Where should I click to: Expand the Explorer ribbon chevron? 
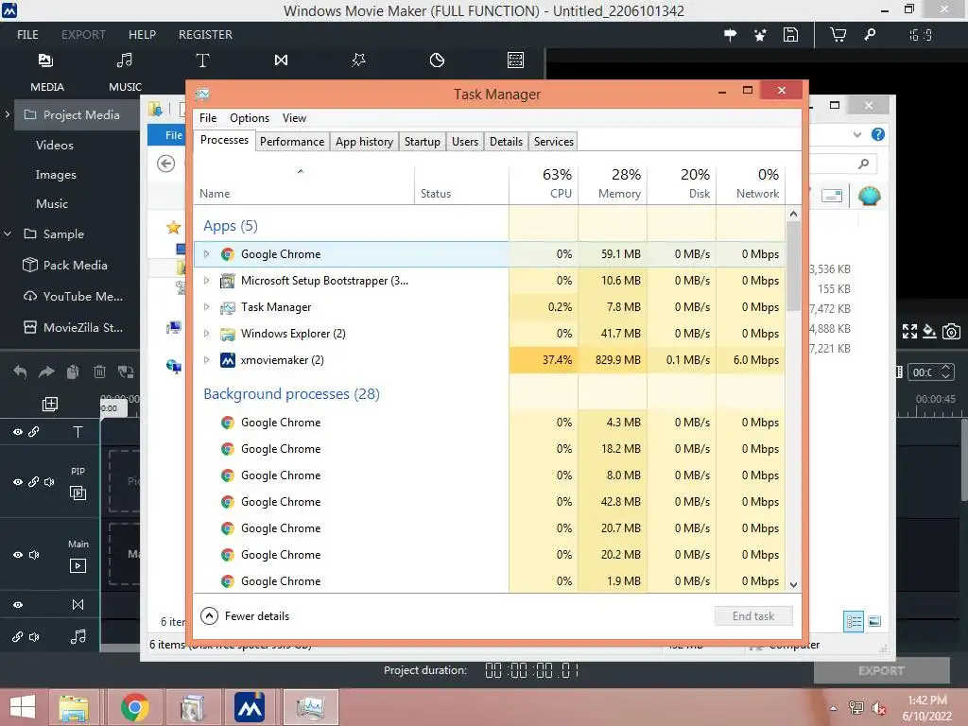coord(856,134)
